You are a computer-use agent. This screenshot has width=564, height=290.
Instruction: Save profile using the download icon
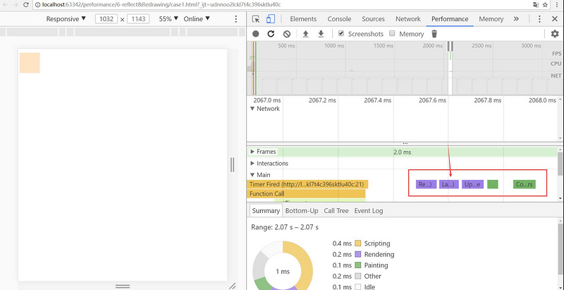(x=321, y=34)
